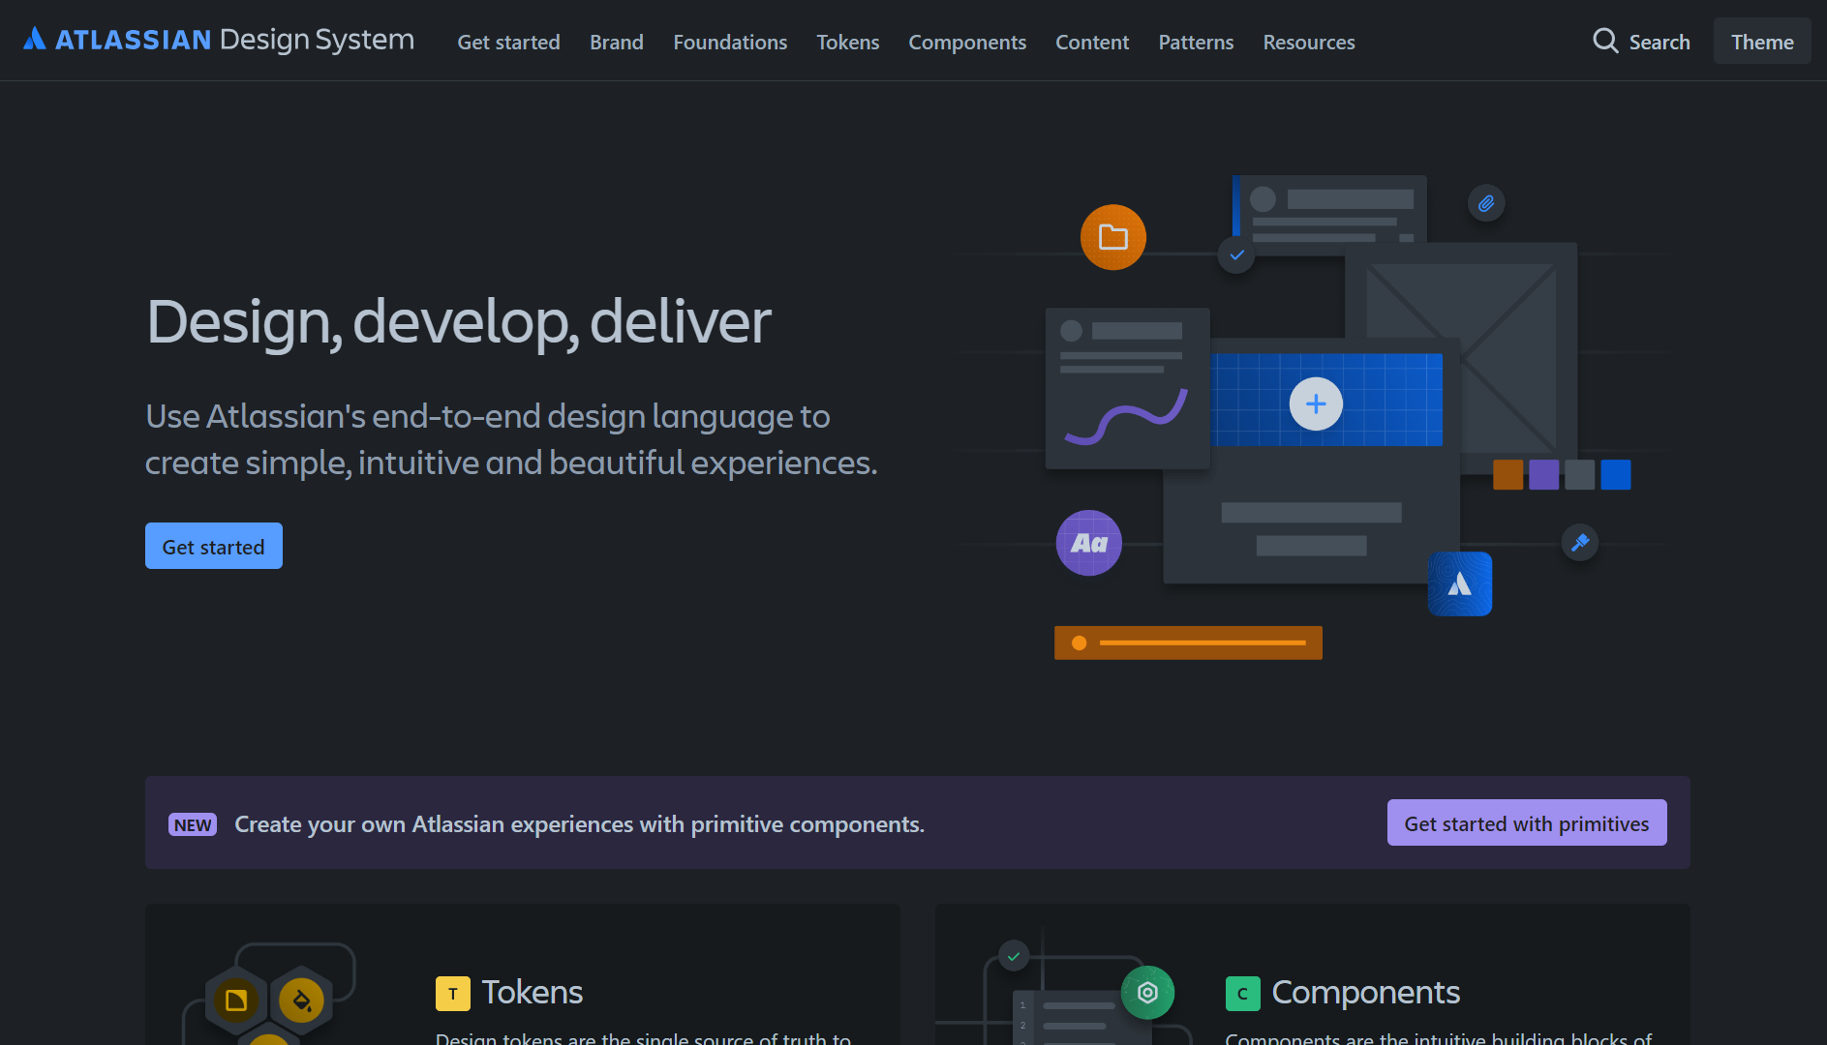Screen dimensions: 1827x1045
Task: Click the white plus circle on the blue grid
Action: point(1316,403)
